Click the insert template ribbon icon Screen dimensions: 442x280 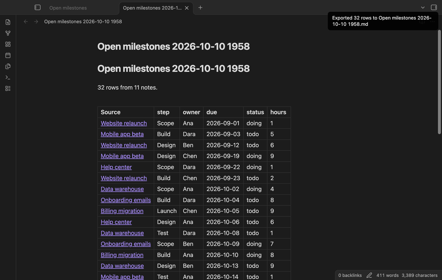(8, 66)
